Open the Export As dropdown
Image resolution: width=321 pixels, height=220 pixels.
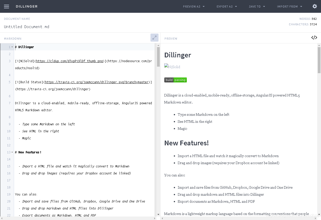(x=227, y=7)
